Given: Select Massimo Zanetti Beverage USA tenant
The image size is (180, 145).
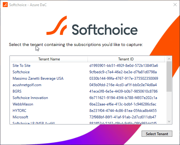Looking at the screenshot, I should 88,78.
